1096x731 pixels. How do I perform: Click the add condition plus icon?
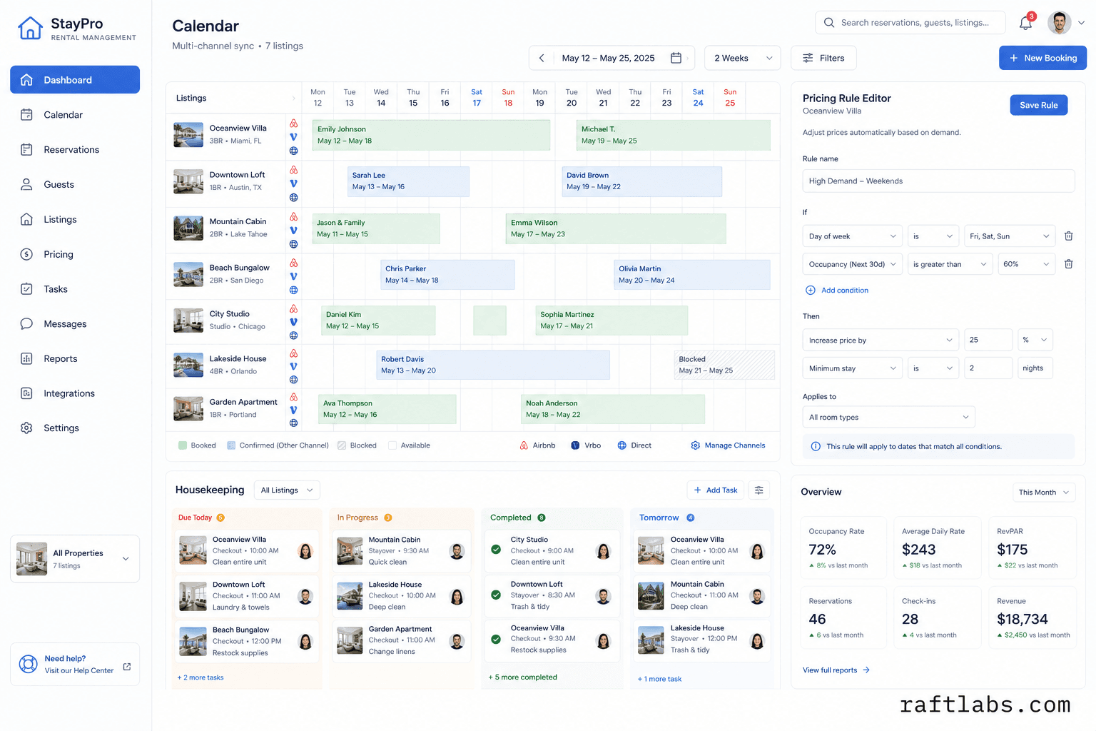[811, 291]
